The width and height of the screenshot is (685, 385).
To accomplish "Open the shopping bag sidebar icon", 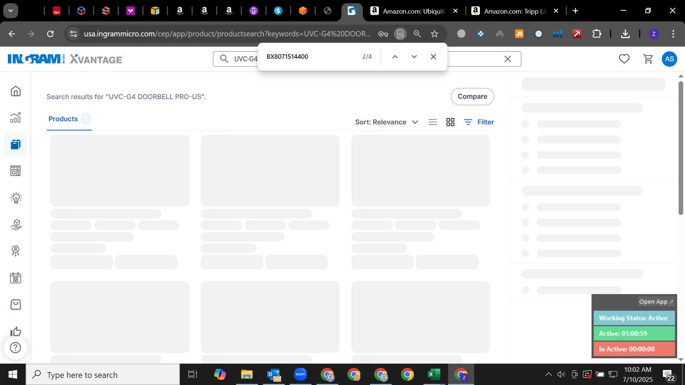I will [16, 304].
